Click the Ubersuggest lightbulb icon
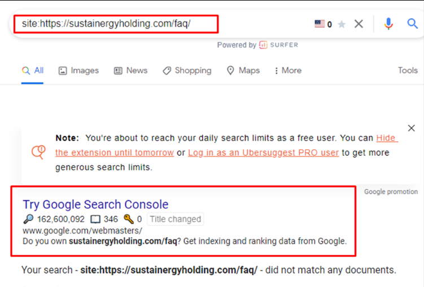The image size is (424, 287). 38,152
